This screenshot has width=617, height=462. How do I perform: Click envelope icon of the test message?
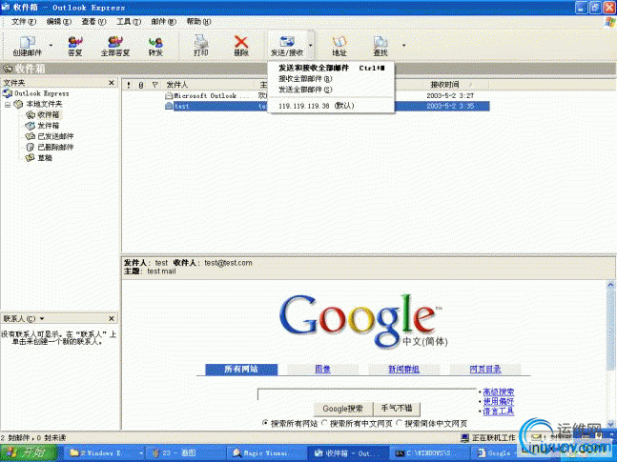tap(169, 106)
